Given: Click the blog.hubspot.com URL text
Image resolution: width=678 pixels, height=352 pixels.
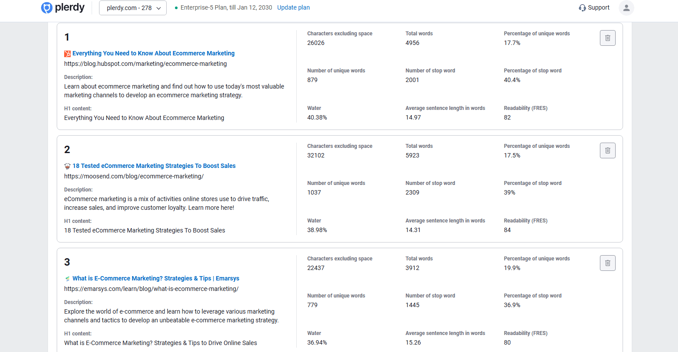Looking at the screenshot, I should (145, 64).
